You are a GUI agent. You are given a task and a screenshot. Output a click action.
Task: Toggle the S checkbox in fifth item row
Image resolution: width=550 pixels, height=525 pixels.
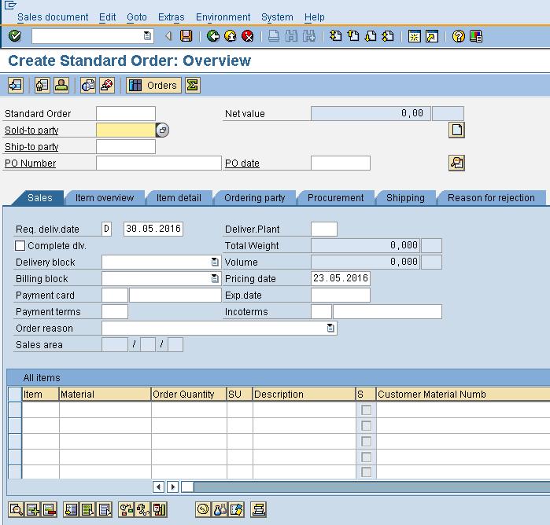pyautogui.click(x=366, y=472)
